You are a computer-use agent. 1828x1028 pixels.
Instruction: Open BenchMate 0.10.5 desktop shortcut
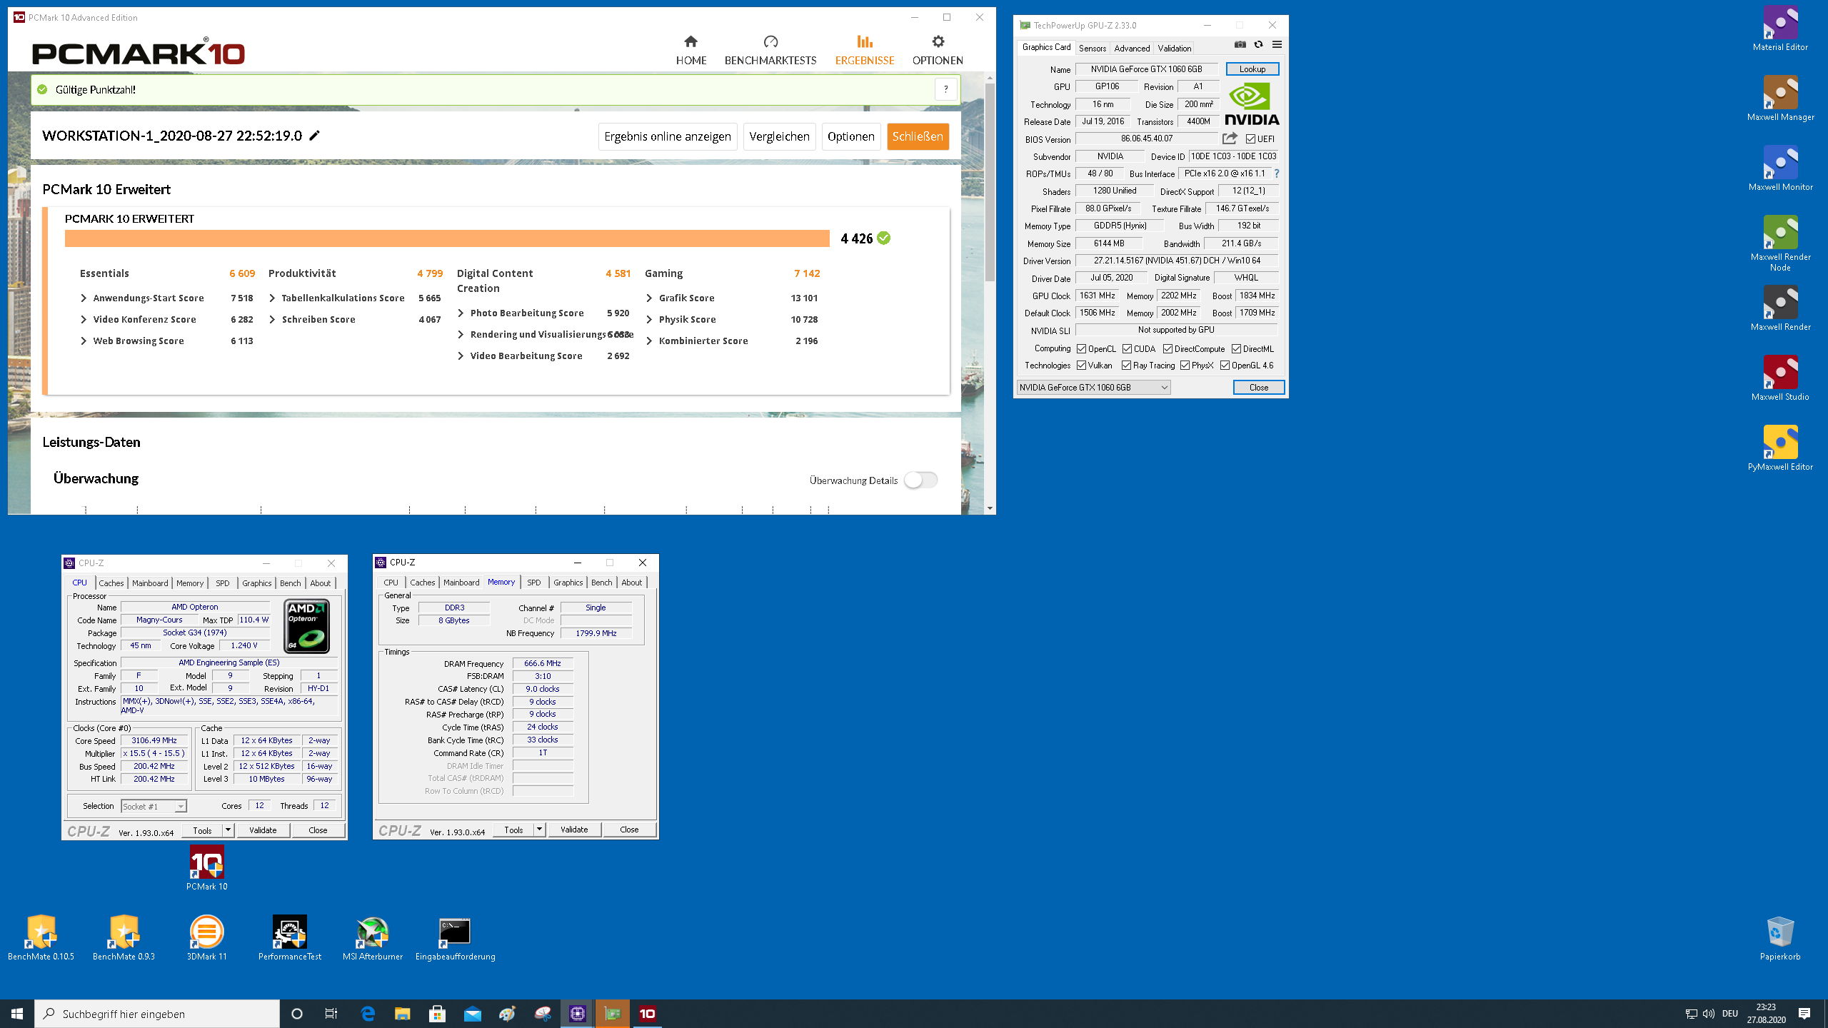pyautogui.click(x=41, y=939)
